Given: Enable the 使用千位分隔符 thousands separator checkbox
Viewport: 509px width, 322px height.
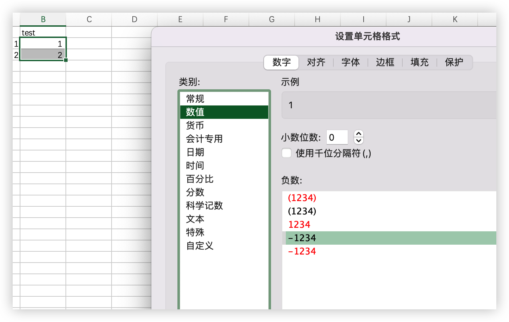Looking at the screenshot, I should click(286, 153).
